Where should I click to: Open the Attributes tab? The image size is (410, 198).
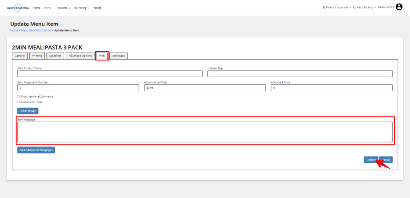coord(119,56)
